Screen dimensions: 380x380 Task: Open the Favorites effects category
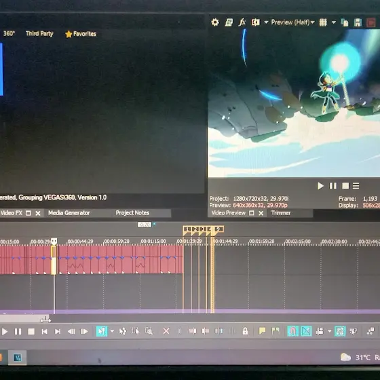point(81,34)
